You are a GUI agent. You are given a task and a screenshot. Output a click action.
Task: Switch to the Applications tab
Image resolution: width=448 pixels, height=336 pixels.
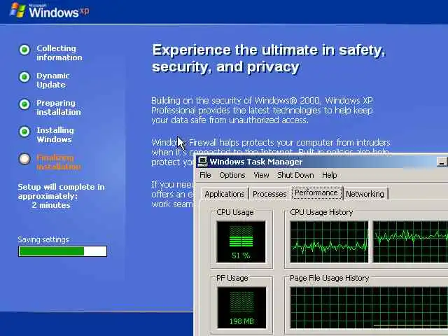(x=225, y=194)
